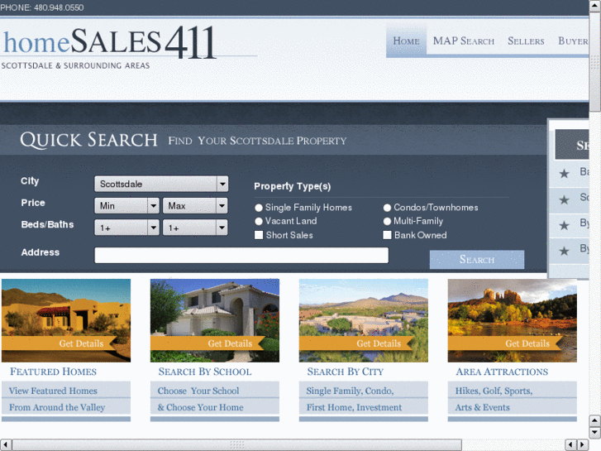
Task: Click the vertical scrollbar thumb
Action: 595,61
